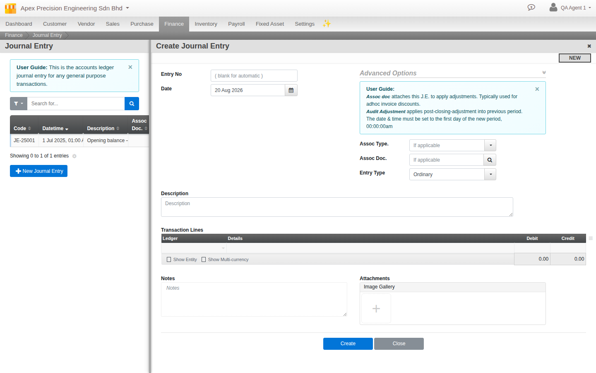596x373 pixels.
Task: Open the chat messages icon
Action: click(531, 7)
